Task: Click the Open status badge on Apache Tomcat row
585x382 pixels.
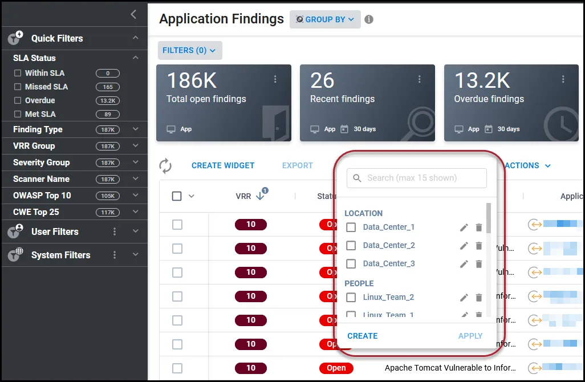Action: coord(336,368)
